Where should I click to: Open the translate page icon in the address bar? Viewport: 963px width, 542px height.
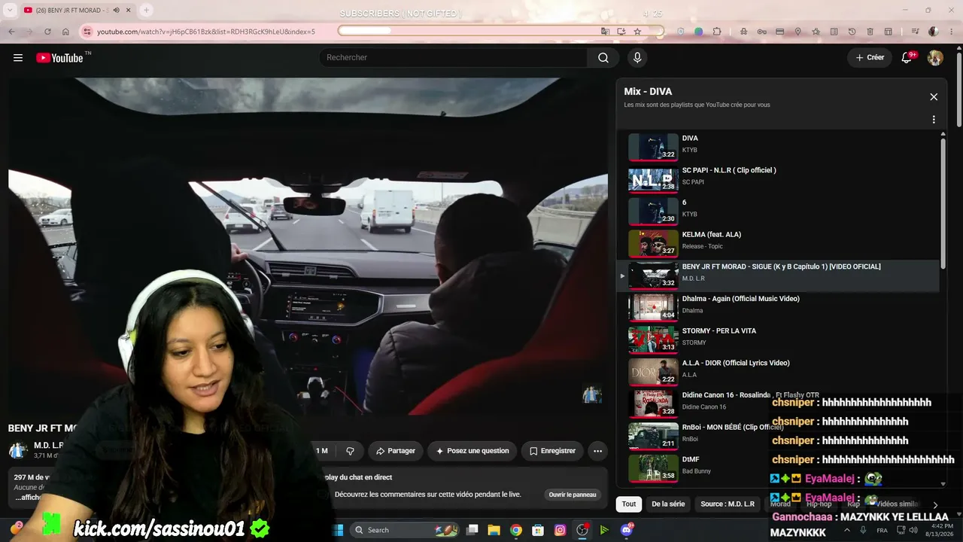605,32
